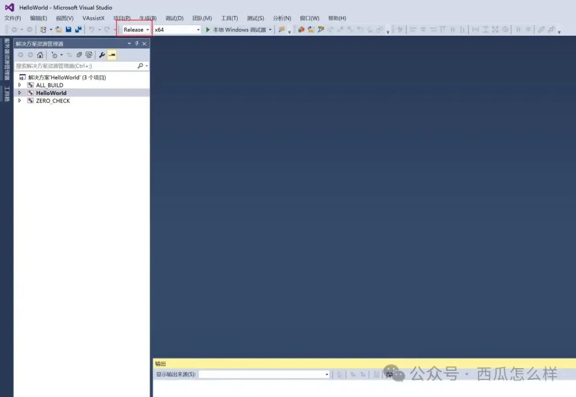Start the local Windows debugger play button

click(x=208, y=30)
